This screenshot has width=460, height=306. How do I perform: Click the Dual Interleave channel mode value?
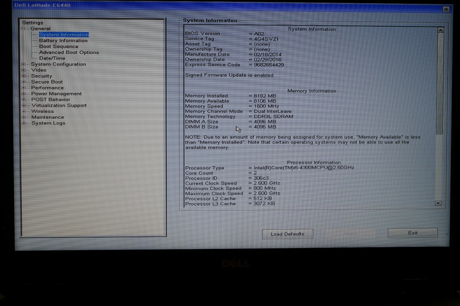pos(273,111)
